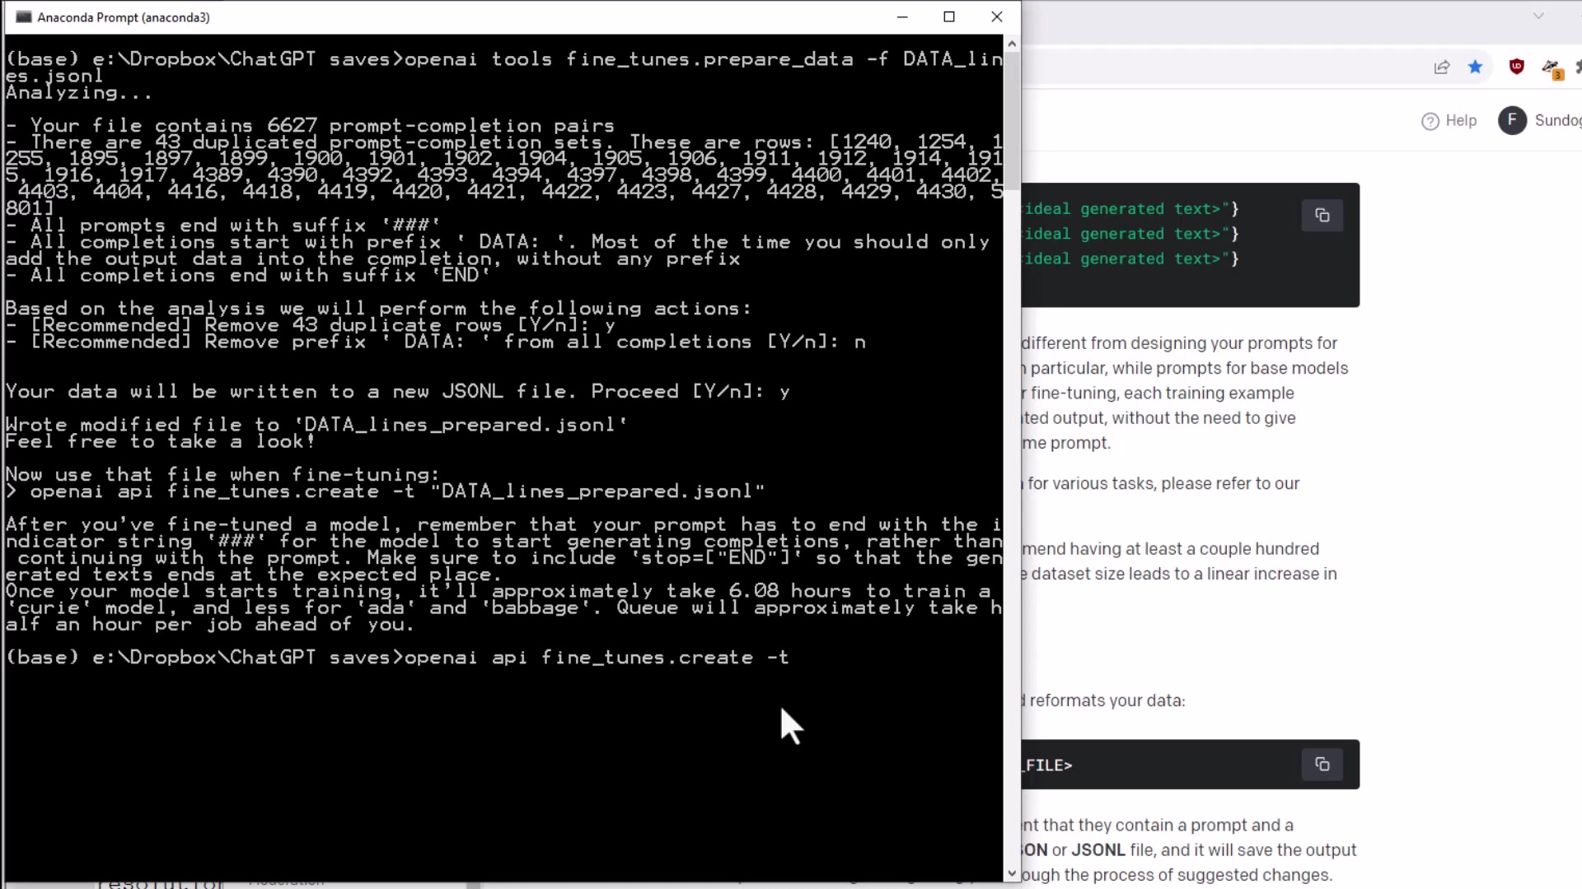Click 'mend having at least a couple hundred' text
Image resolution: width=1582 pixels, height=889 pixels.
1171,549
